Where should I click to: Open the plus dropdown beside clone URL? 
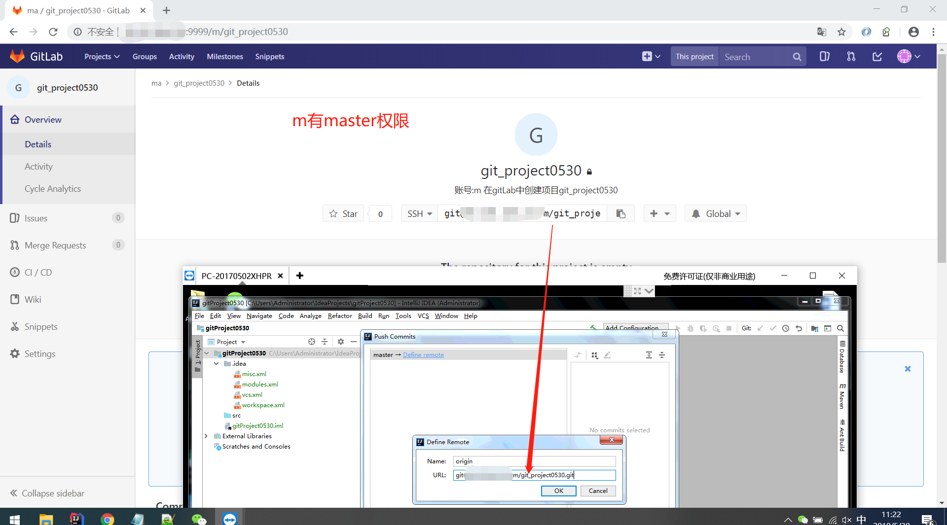(659, 213)
